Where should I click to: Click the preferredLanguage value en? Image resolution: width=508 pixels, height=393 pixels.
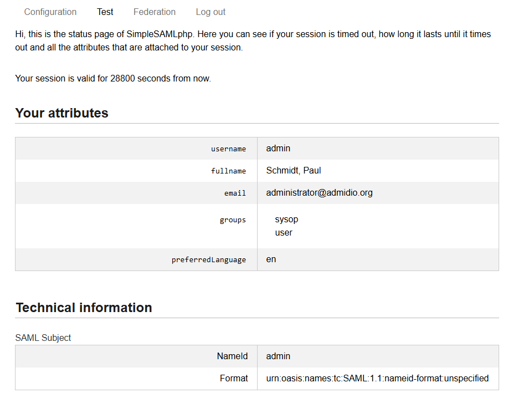271,259
